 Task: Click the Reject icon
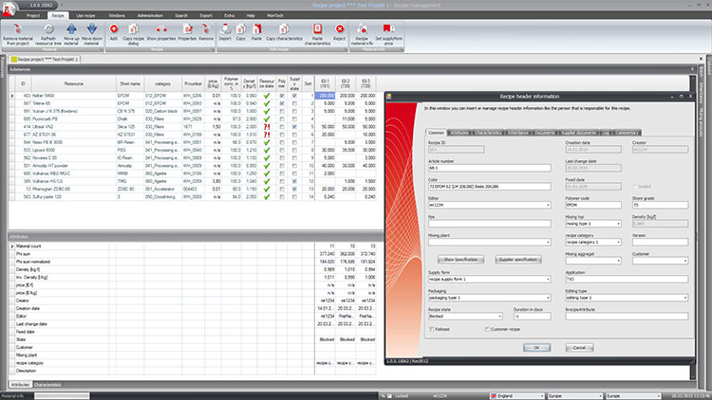[x=339, y=29]
